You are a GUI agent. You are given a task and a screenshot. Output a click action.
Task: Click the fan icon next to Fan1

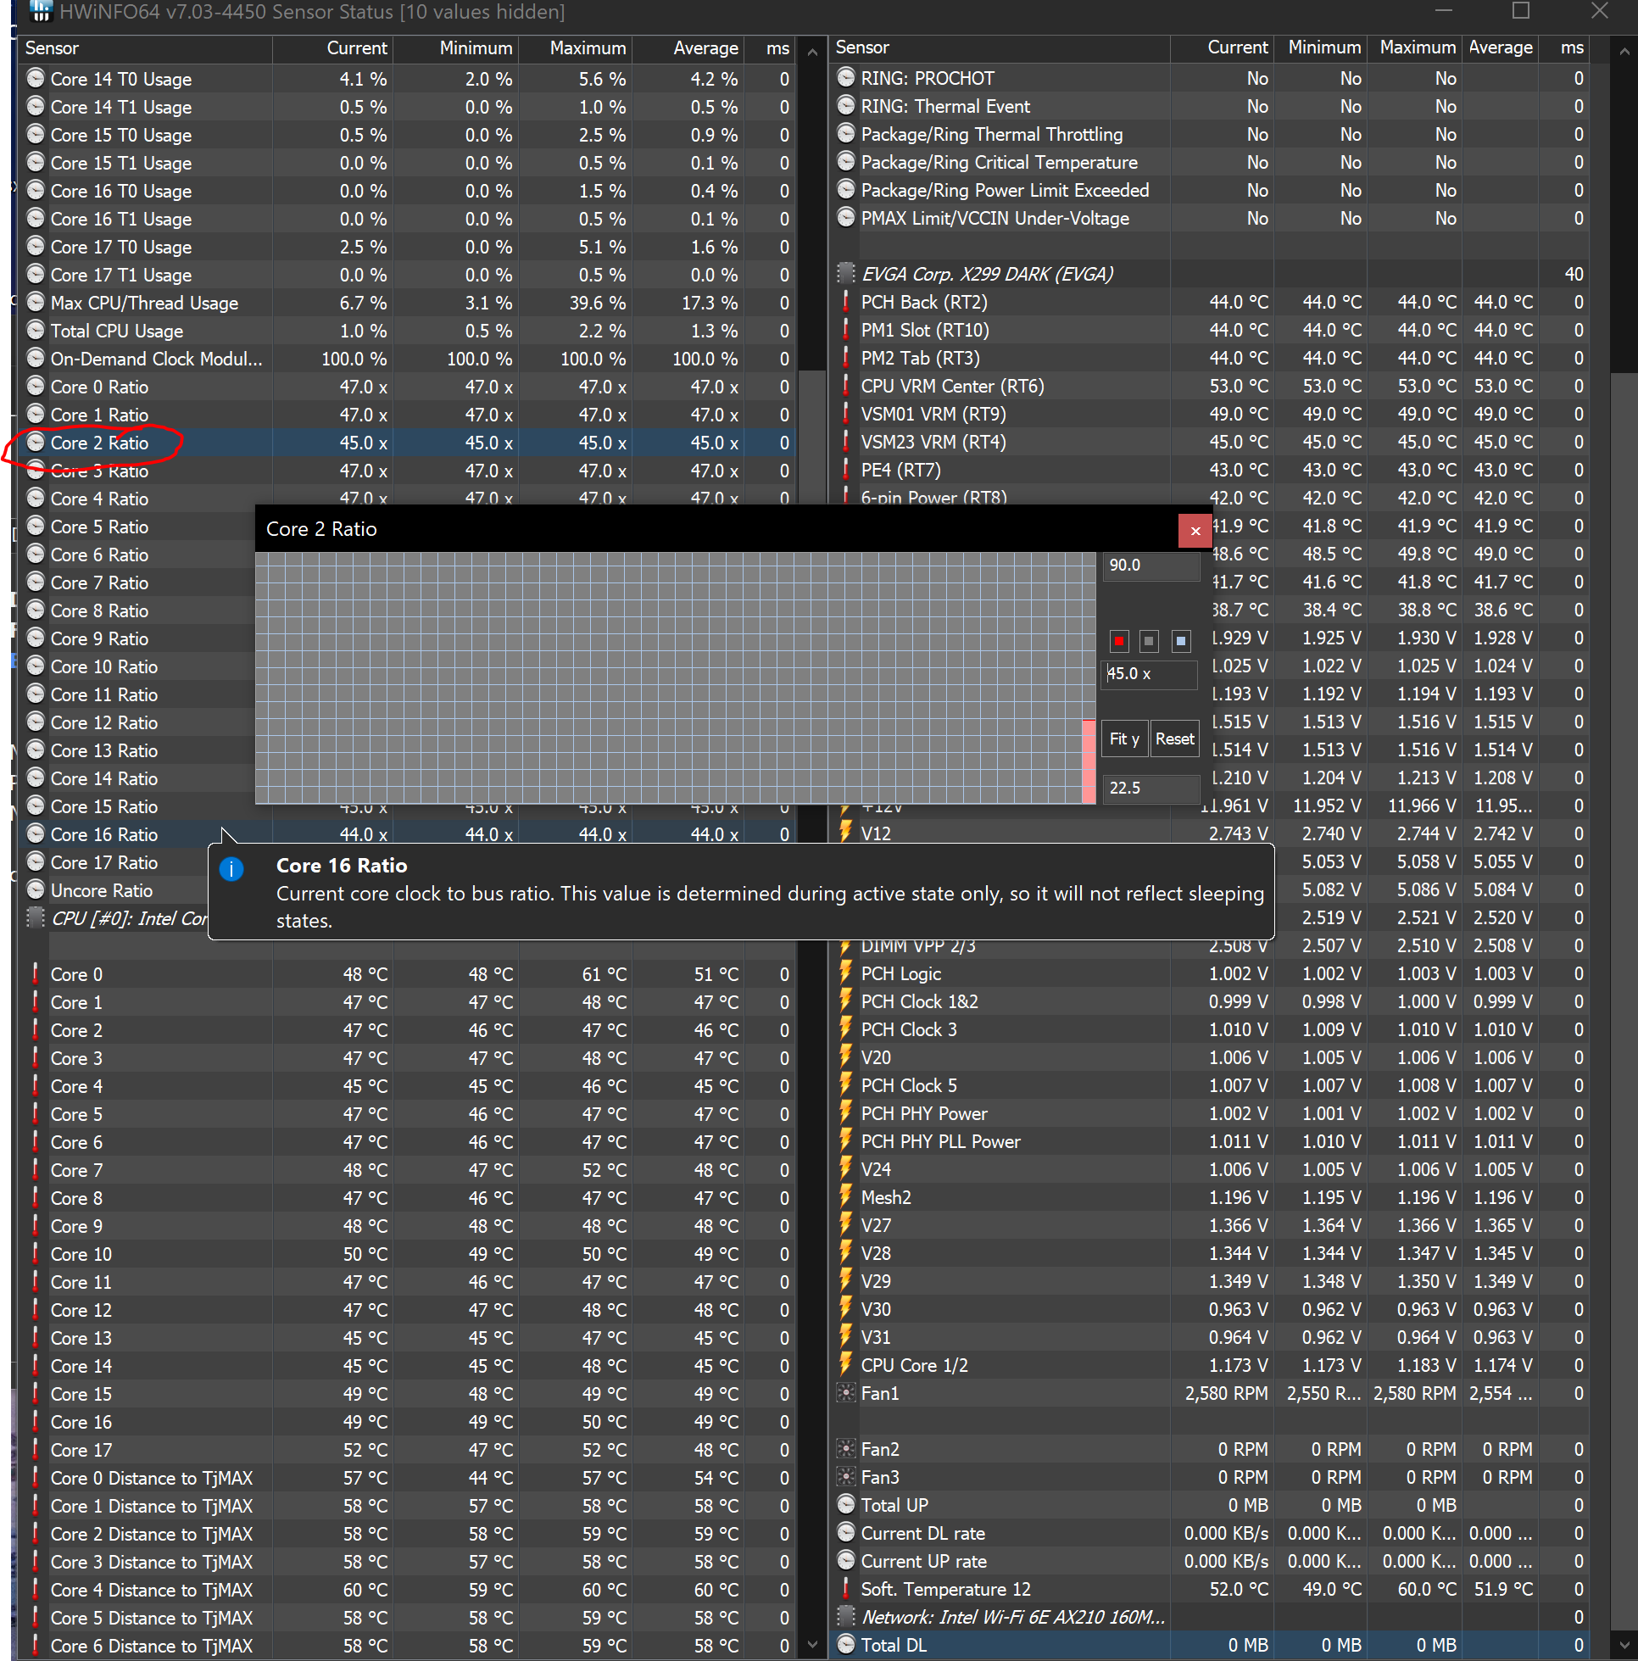[846, 1393]
